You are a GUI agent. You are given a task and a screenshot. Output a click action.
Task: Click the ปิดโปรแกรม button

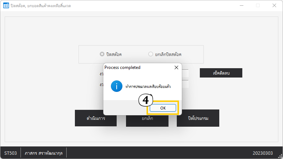coord(198,118)
